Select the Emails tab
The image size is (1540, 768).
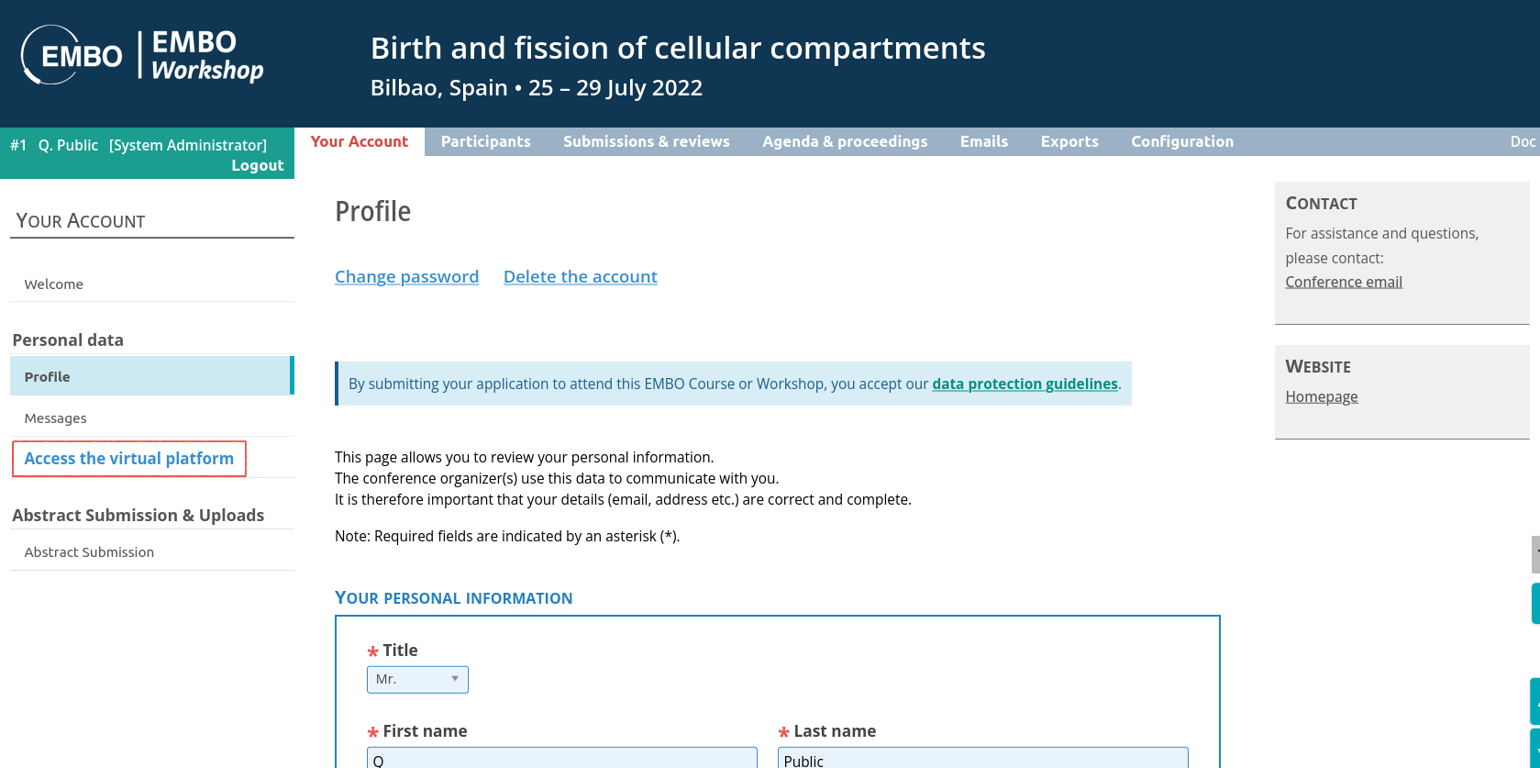[983, 141]
